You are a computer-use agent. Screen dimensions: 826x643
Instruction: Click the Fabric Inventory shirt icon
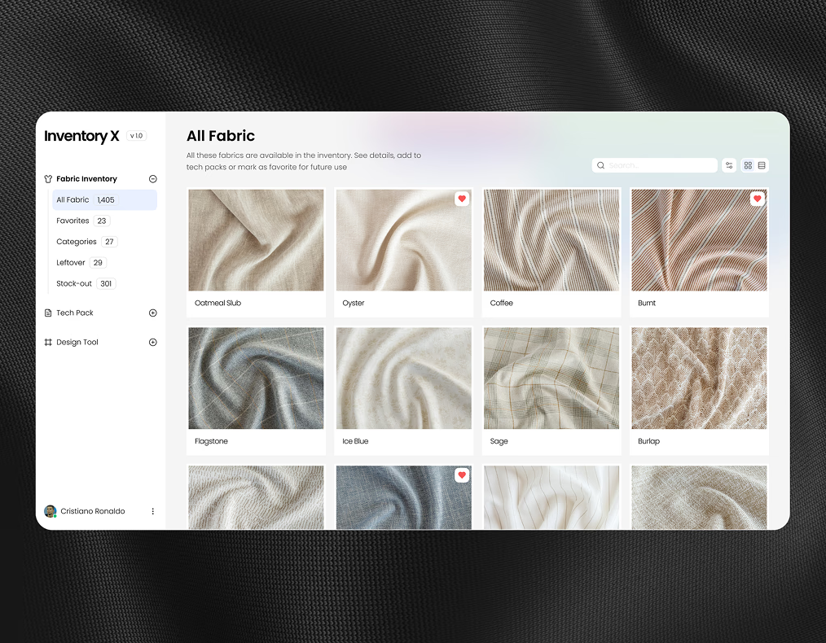48,179
